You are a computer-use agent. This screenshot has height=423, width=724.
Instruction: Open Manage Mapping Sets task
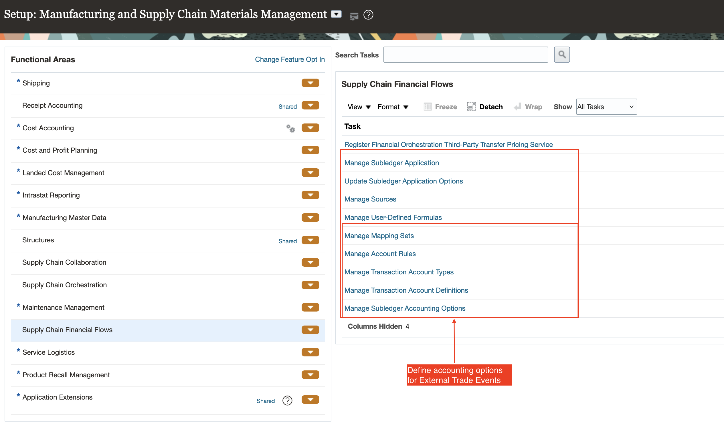click(x=379, y=236)
